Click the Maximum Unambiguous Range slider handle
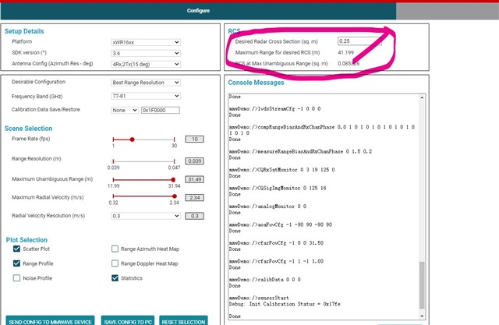 [x=173, y=180]
